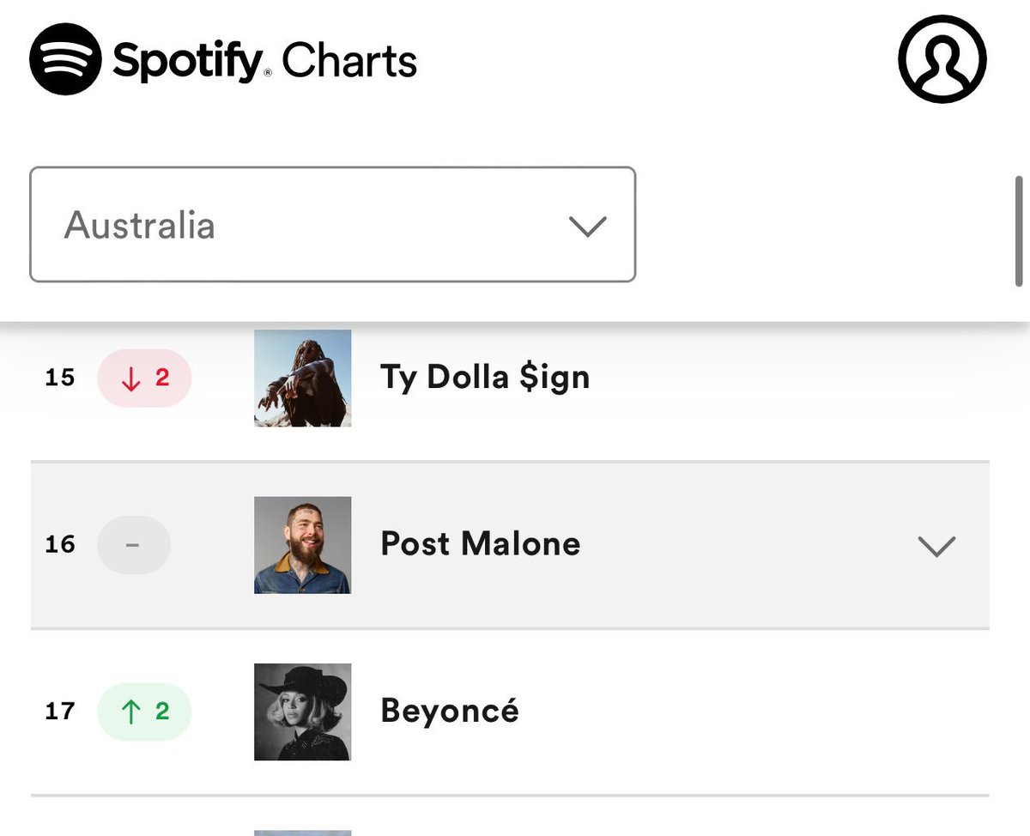Click the grey no-change dash badge

point(134,545)
